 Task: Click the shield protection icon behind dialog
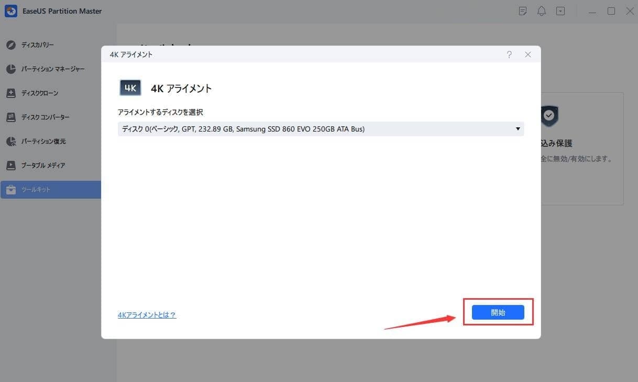pyautogui.click(x=549, y=116)
